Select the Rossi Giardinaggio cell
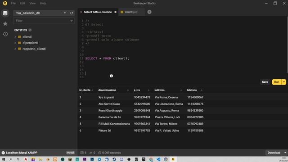This screenshot has width=288, height=162. pos(110,111)
